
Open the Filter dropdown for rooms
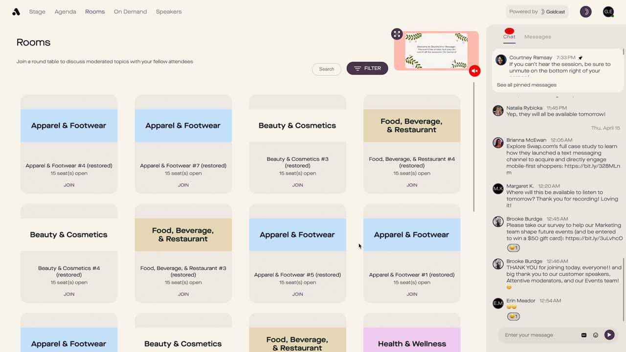click(367, 68)
